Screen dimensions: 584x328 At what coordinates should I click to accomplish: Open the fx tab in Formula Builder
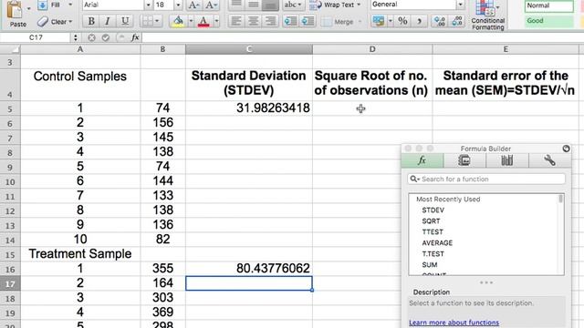click(422, 160)
